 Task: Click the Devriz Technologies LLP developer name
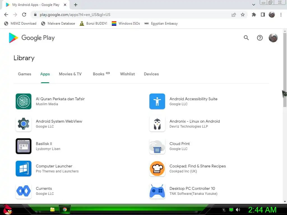click(x=189, y=127)
